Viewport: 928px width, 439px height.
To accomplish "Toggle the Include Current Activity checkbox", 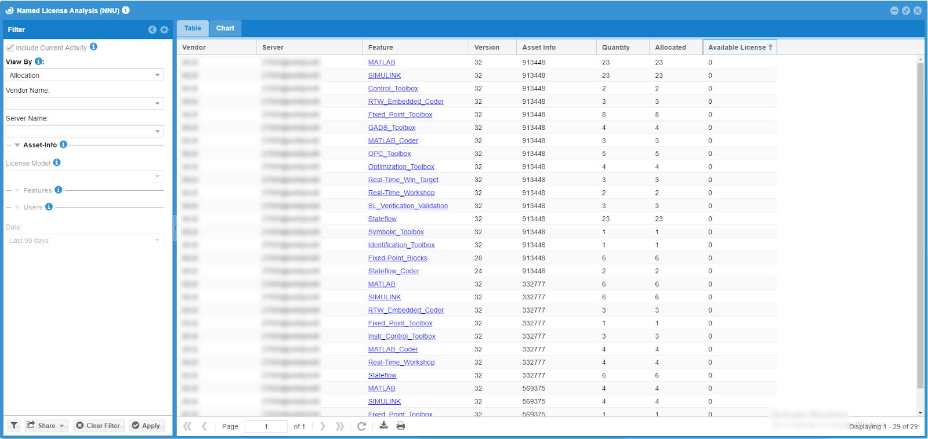I will click(x=10, y=48).
